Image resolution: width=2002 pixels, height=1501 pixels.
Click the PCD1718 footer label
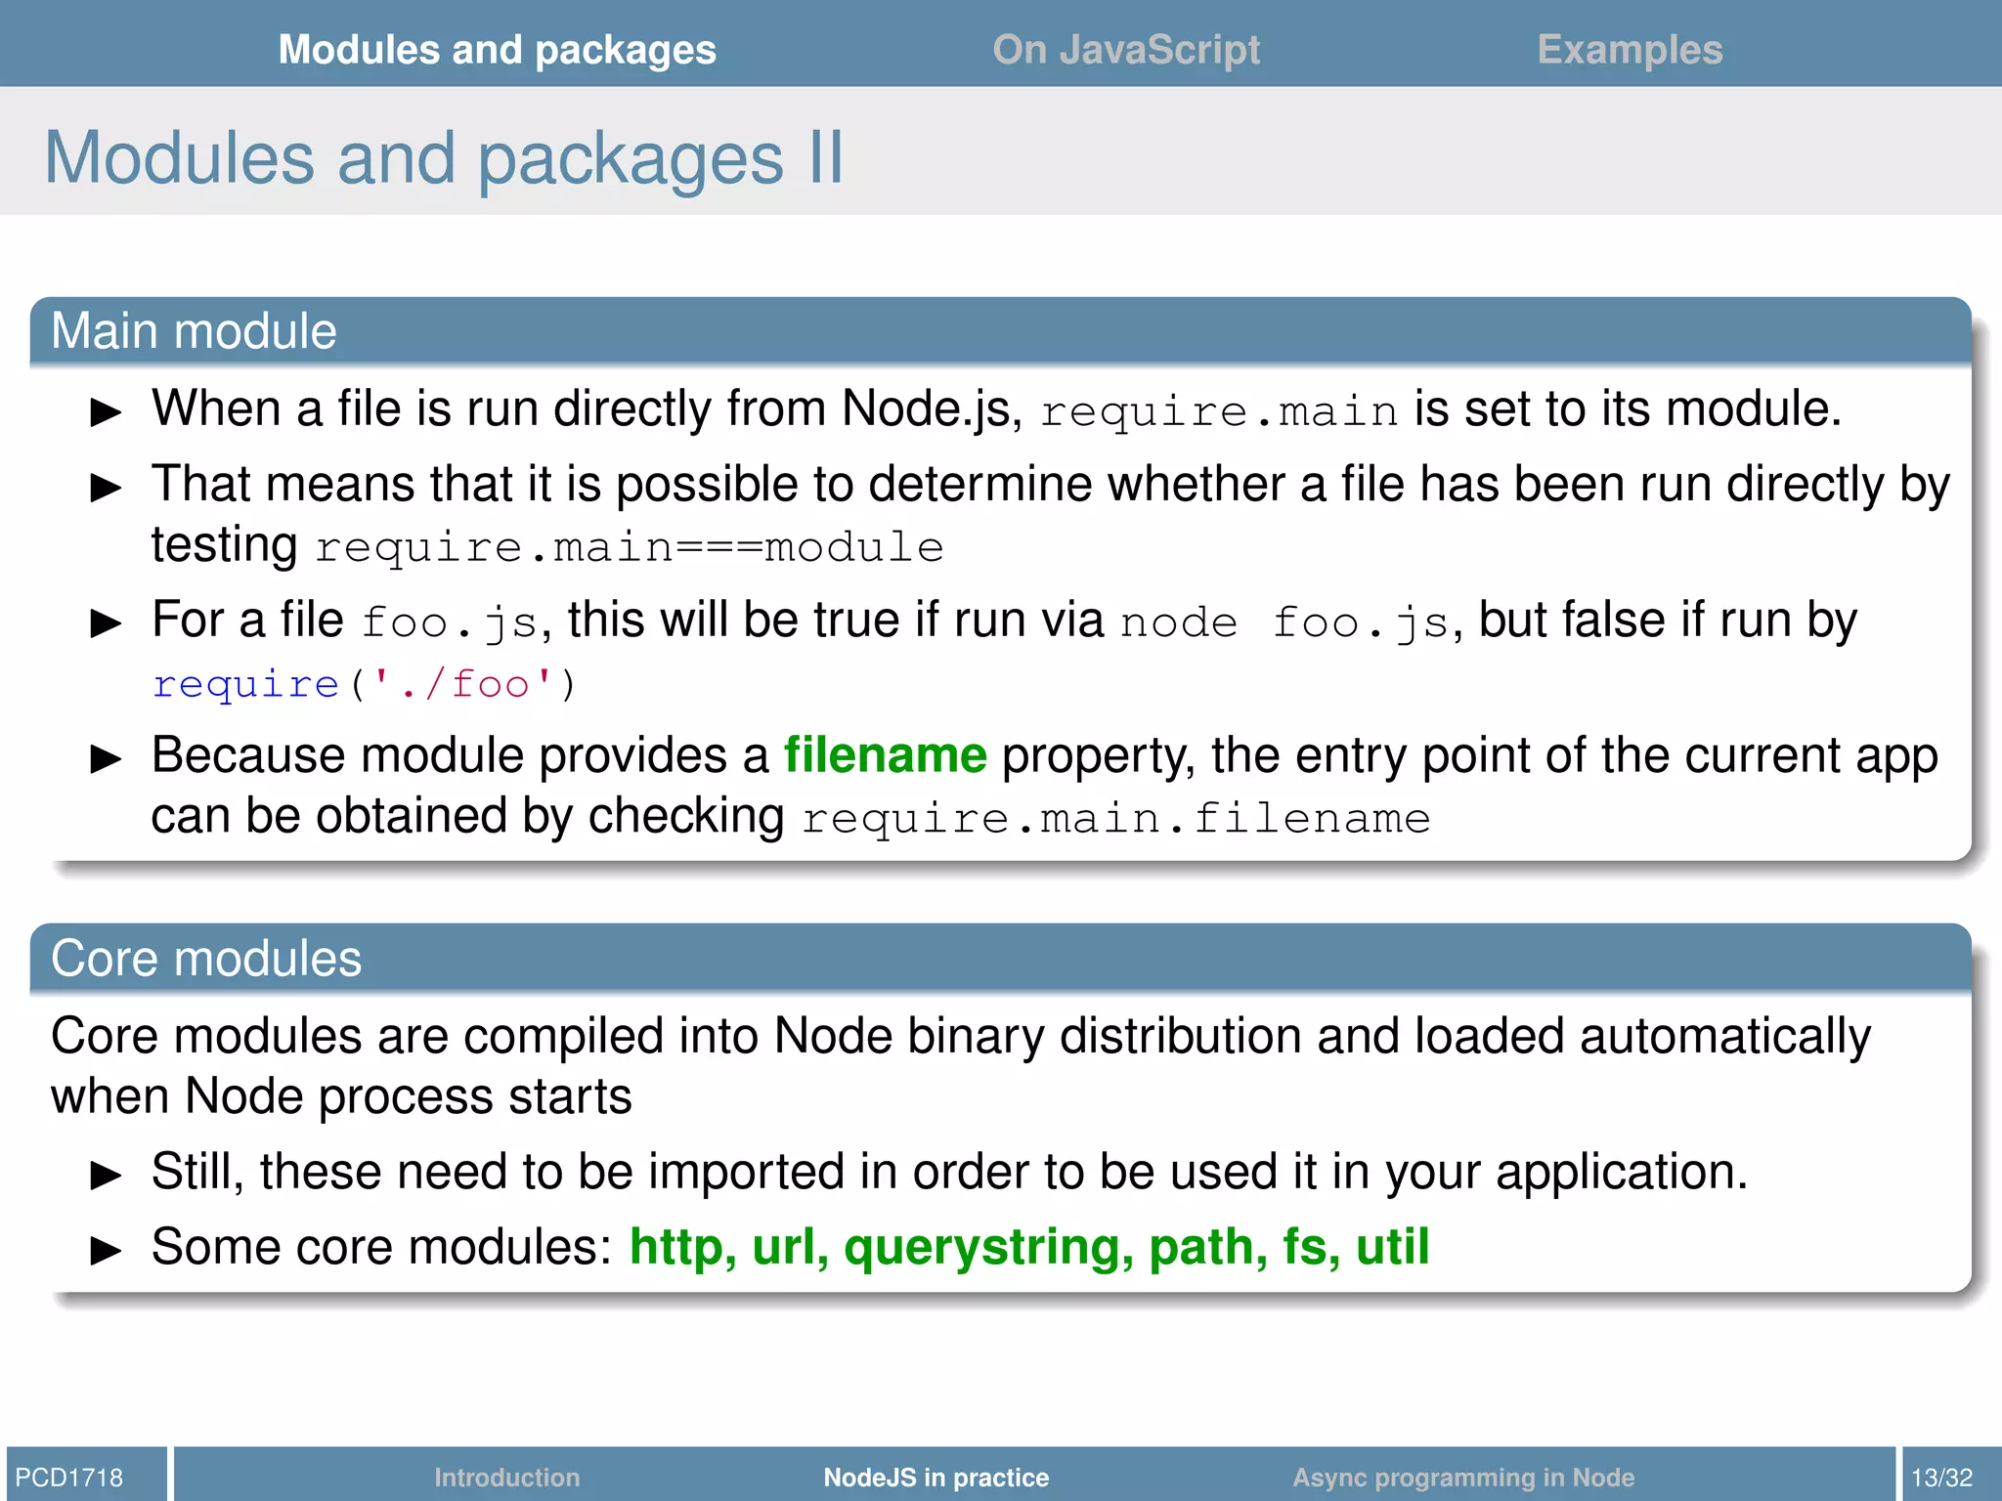(x=69, y=1477)
